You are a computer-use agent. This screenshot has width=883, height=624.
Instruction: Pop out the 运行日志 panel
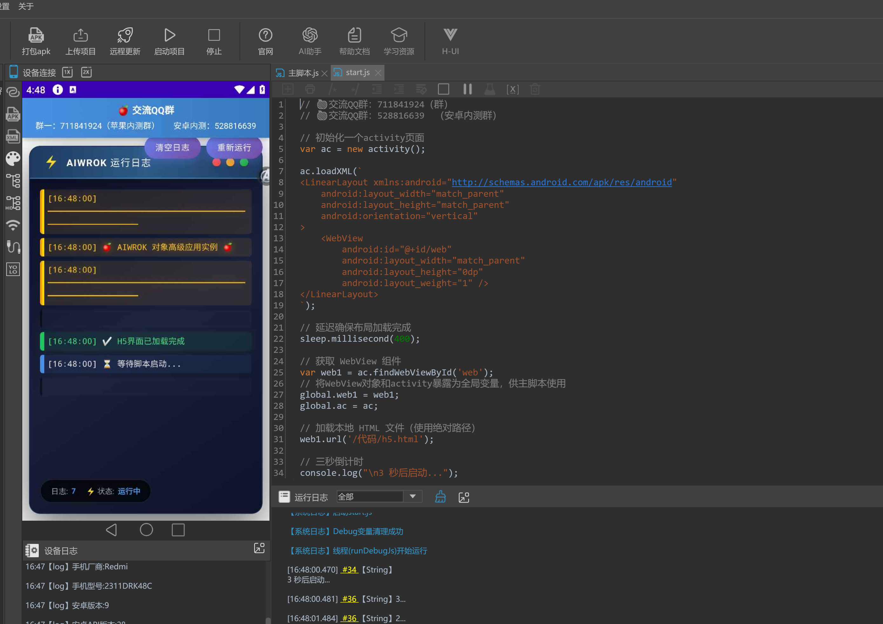[464, 497]
